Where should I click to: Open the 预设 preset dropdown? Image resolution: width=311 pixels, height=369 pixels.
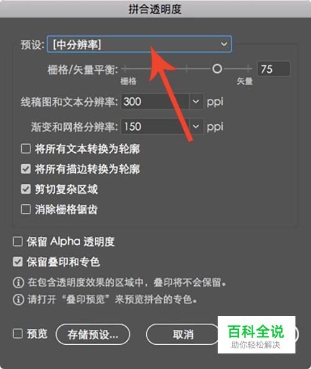(x=139, y=44)
